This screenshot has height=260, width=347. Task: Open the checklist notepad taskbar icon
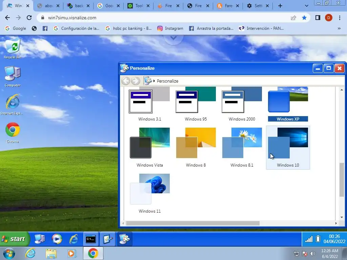(108, 239)
